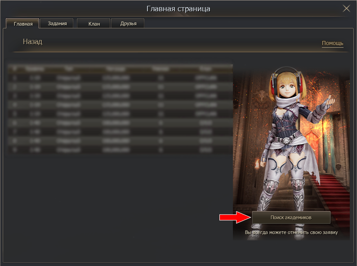Click the Назад back link

[x=32, y=42]
